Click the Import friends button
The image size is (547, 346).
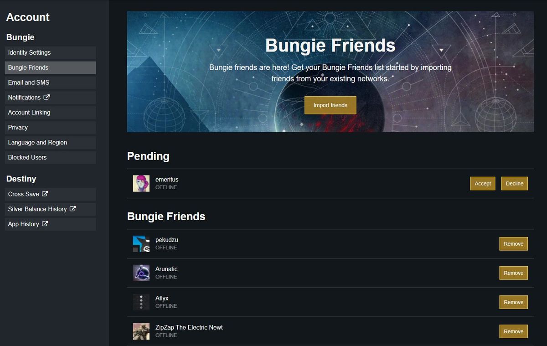tap(330, 105)
